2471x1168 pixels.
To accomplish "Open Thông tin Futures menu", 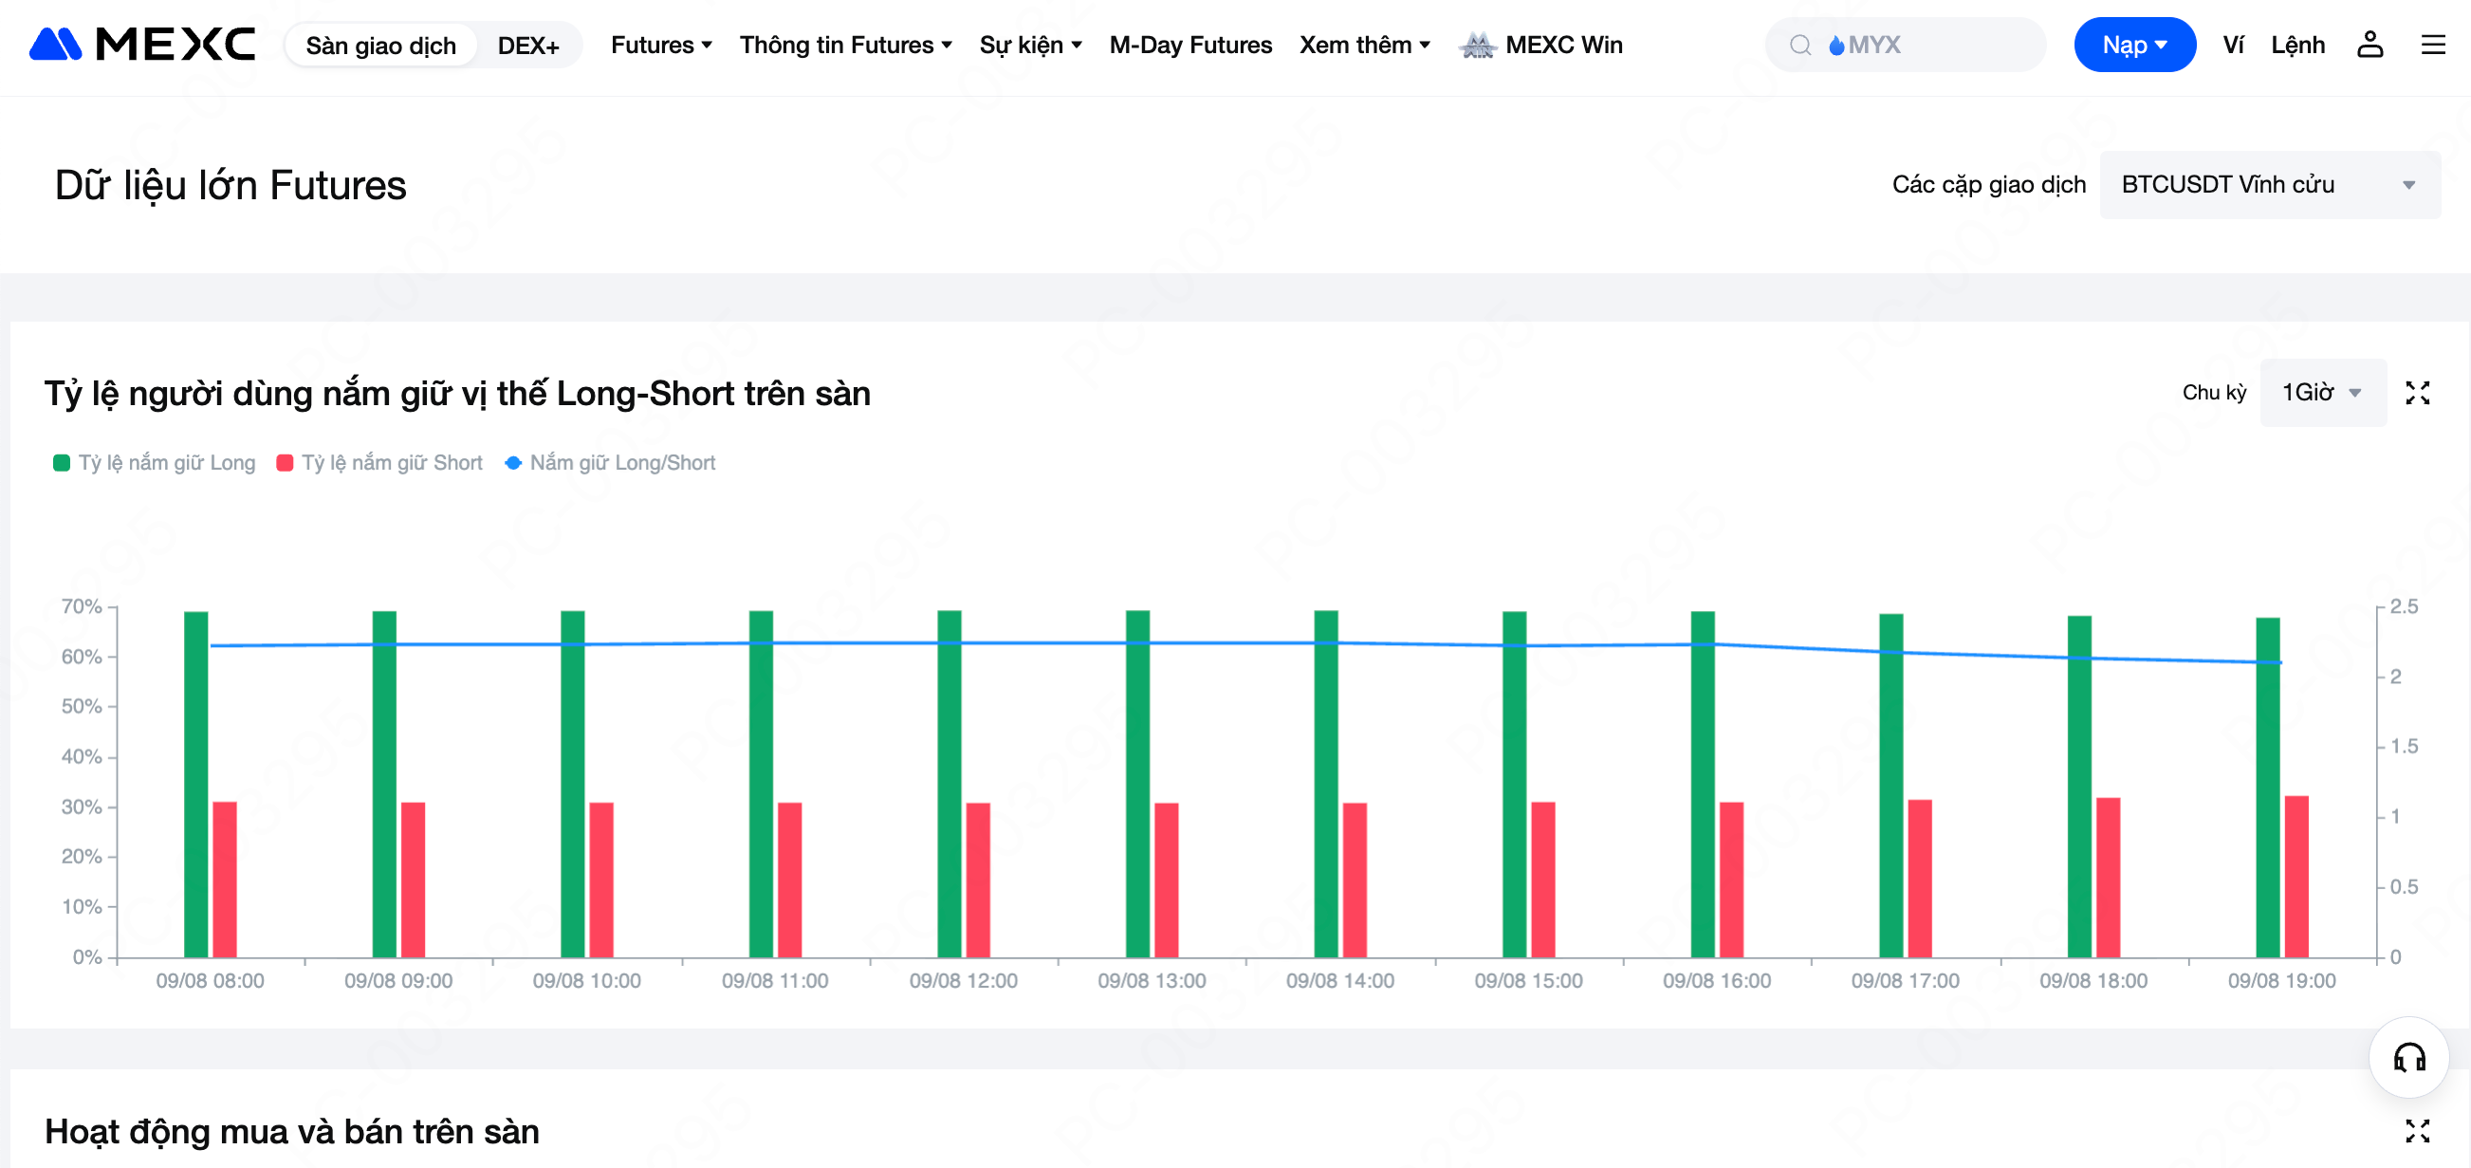I will (845, 46).
